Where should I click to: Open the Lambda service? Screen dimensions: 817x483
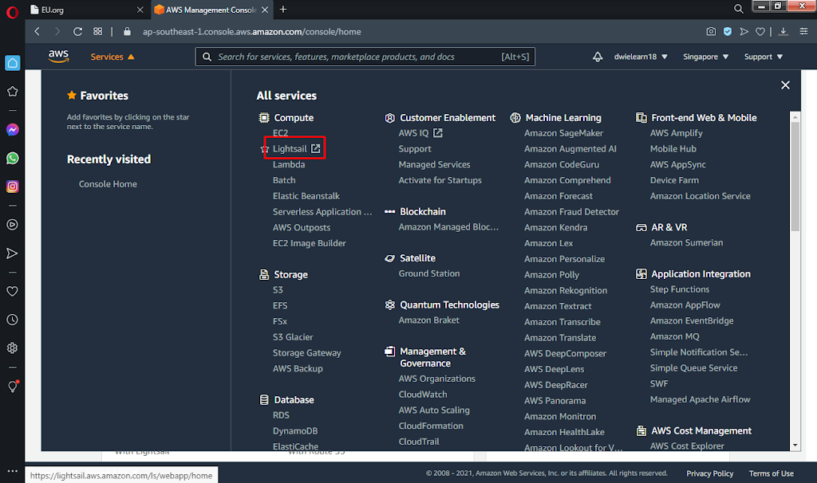point(289,164)
